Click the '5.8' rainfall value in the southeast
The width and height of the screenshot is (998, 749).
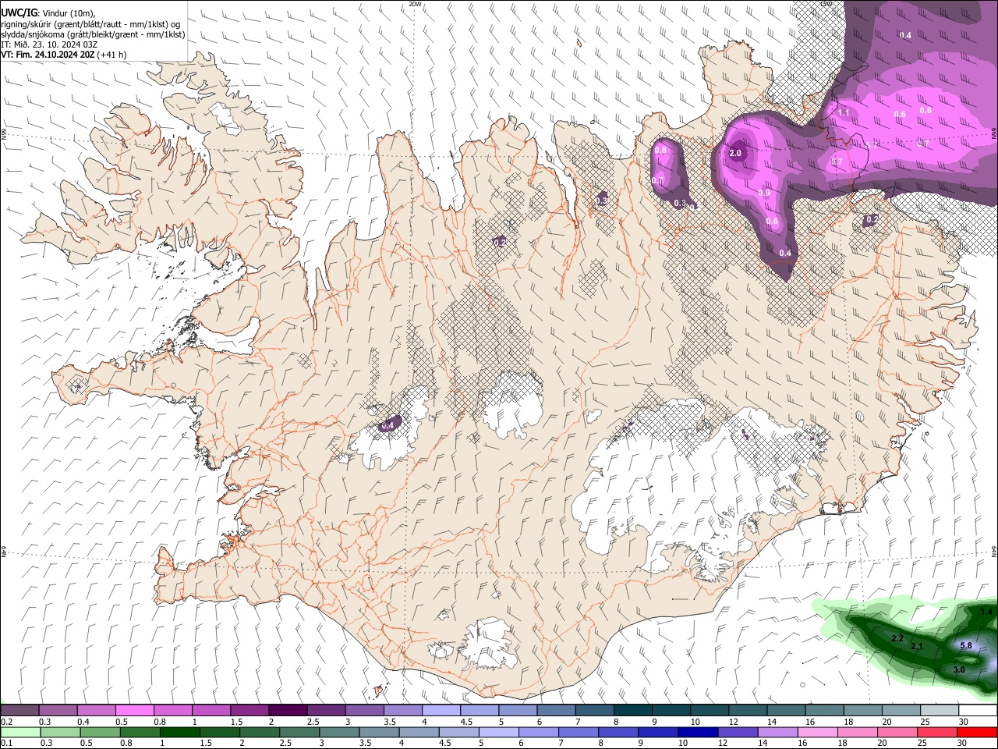[965, 645]
